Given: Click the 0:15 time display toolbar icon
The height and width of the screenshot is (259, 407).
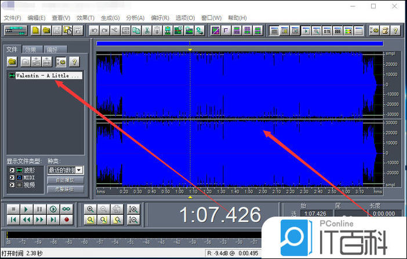Looking at the screenshot, I should tap(327, 31).
